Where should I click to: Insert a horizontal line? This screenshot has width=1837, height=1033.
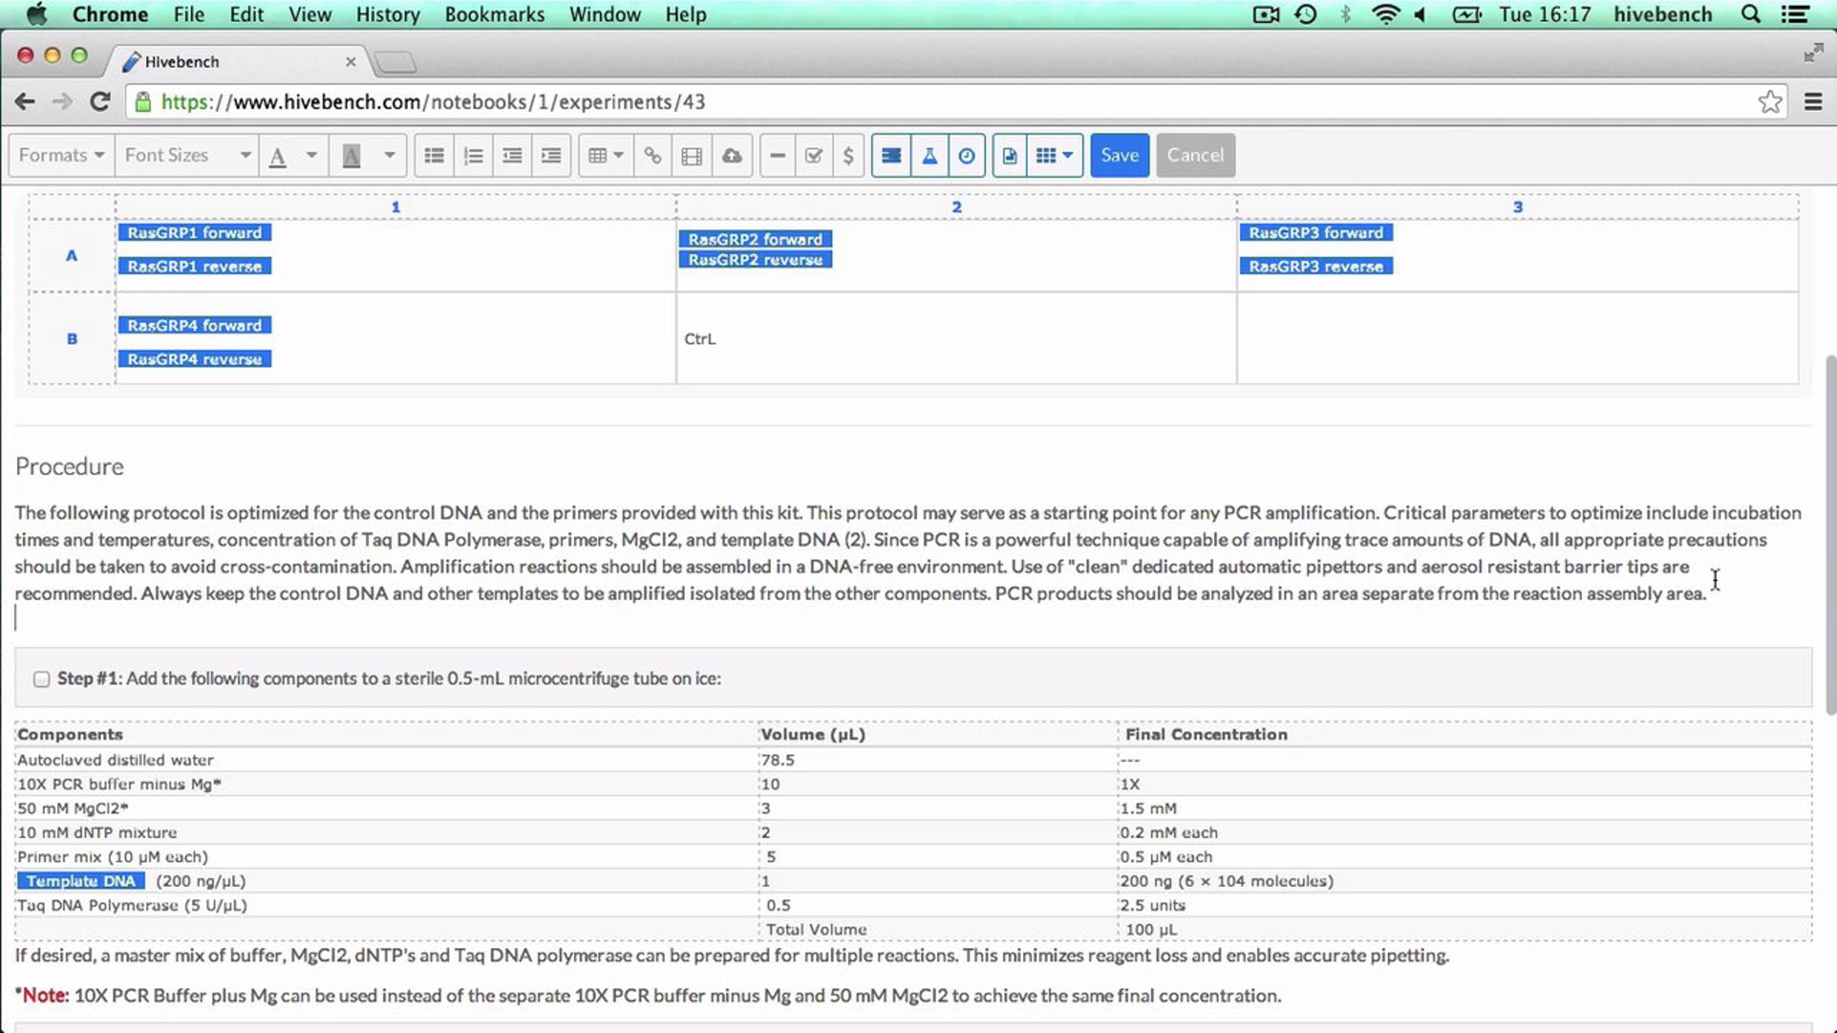[778, 156]
